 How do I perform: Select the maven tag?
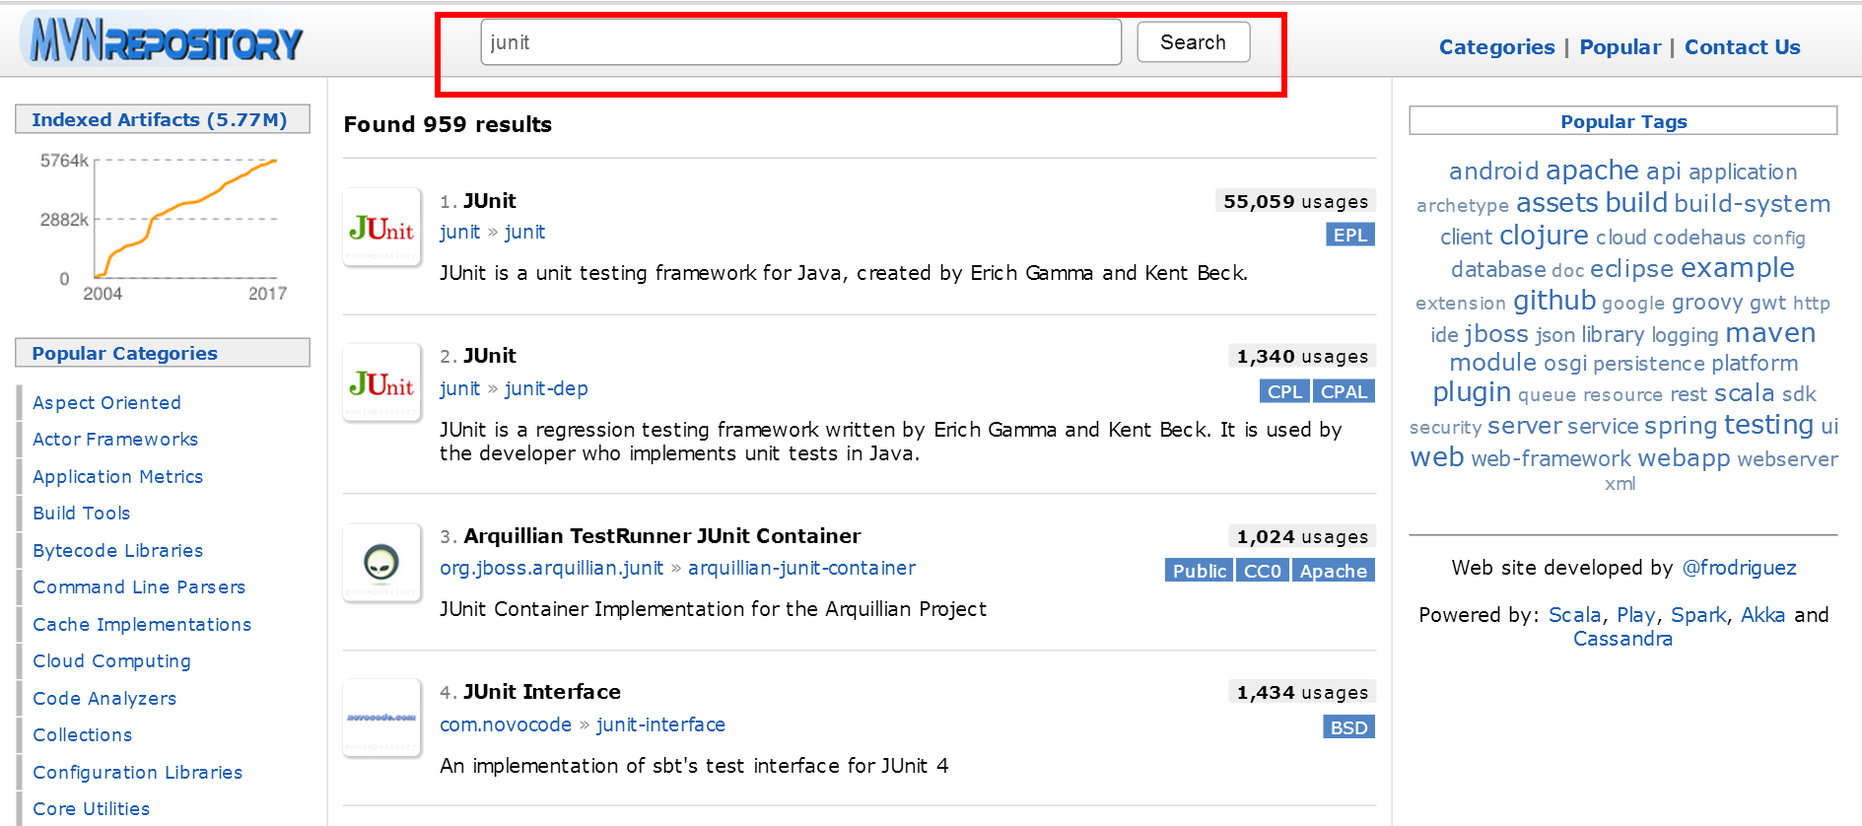1770,333
